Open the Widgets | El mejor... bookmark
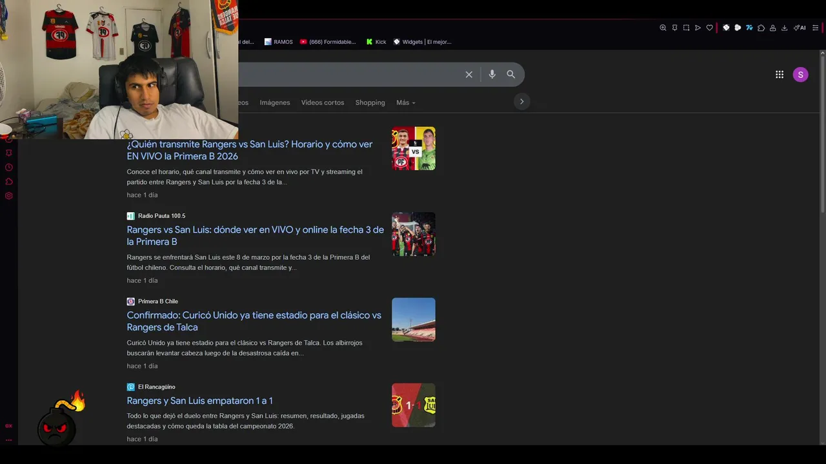826x464 pixels. click(x=422, y=42)
